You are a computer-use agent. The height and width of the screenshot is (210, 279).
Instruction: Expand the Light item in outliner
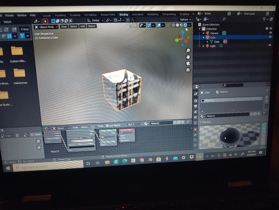point(203,46)
